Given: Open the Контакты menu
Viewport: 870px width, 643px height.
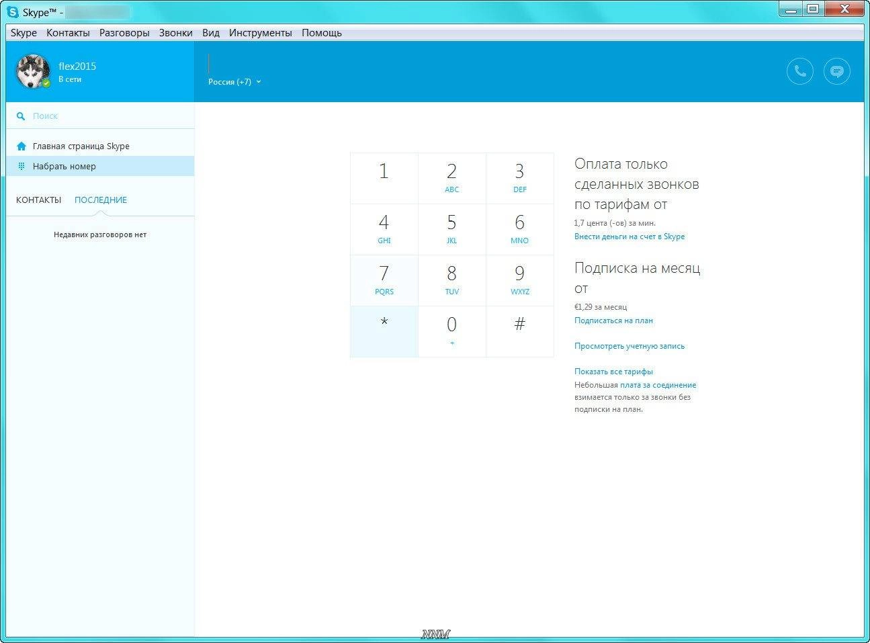Looking at the screenshot, I should point(68,33).
